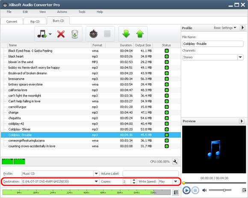Viewport: 248px width, 198px height.
Task: Click the Status column header
Action: [166, 45]
